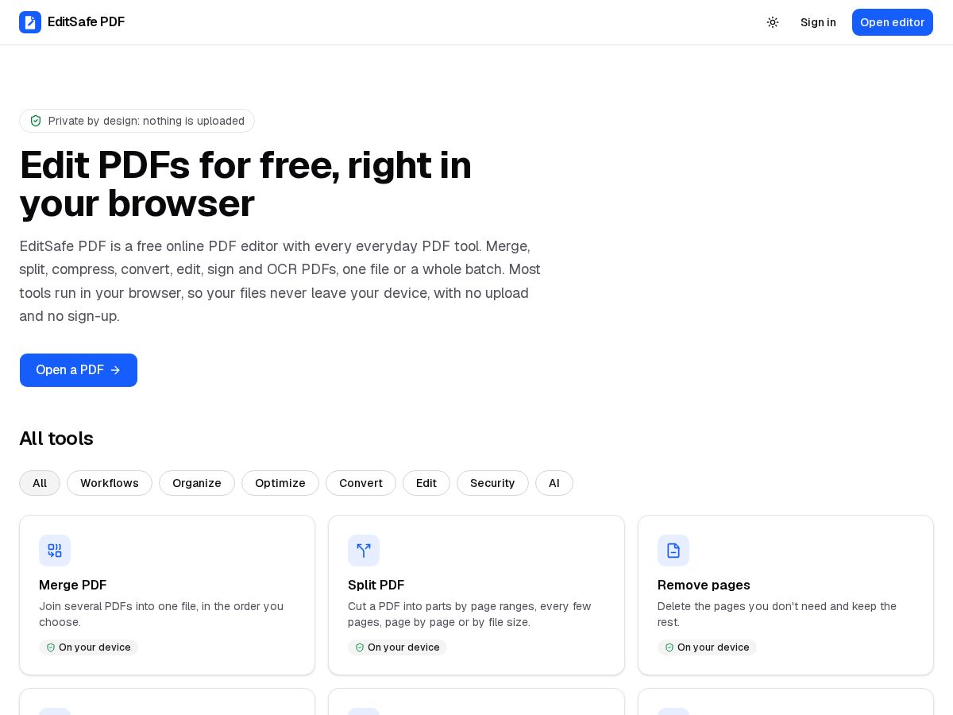Click the 'Cut a PDF into parts' description
953x715 pixels.
click(x=469, y=614)
